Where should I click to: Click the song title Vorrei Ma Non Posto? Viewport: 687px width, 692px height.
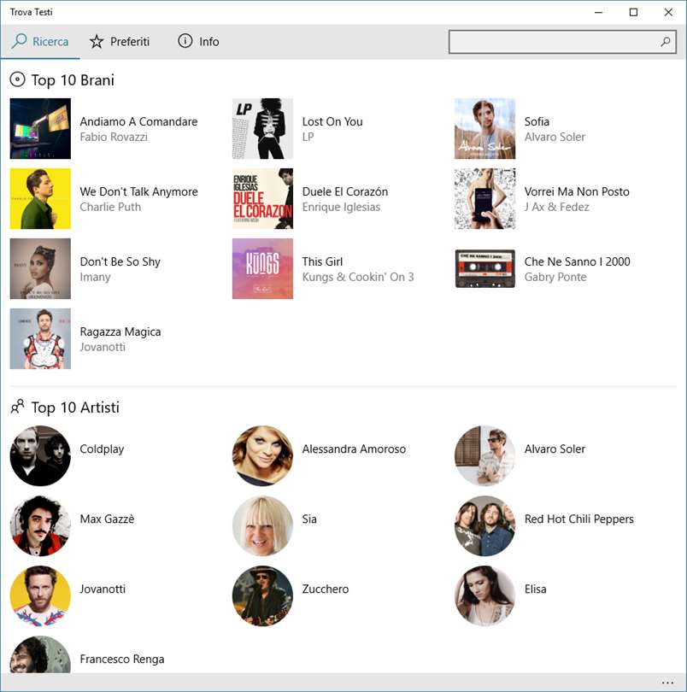tap(577, 191)
